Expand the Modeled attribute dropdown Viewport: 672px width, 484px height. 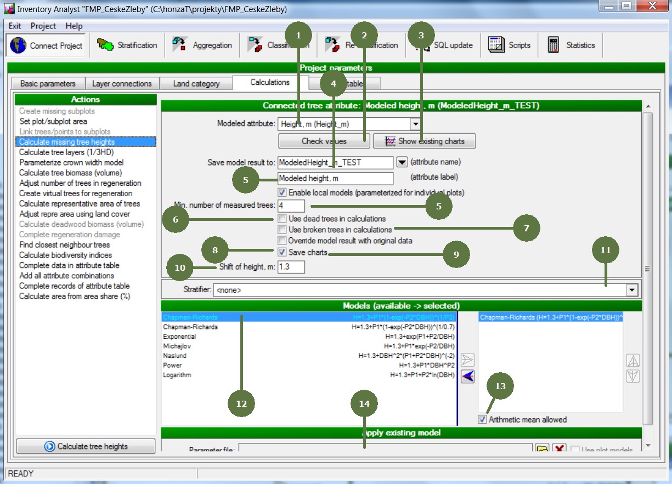[415, 124]
